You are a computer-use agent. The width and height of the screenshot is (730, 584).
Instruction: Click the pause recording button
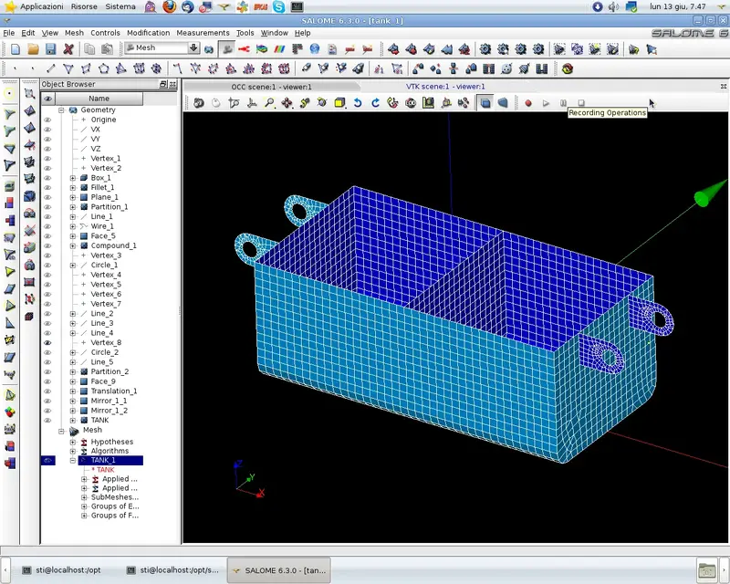[x=563, y=103]
